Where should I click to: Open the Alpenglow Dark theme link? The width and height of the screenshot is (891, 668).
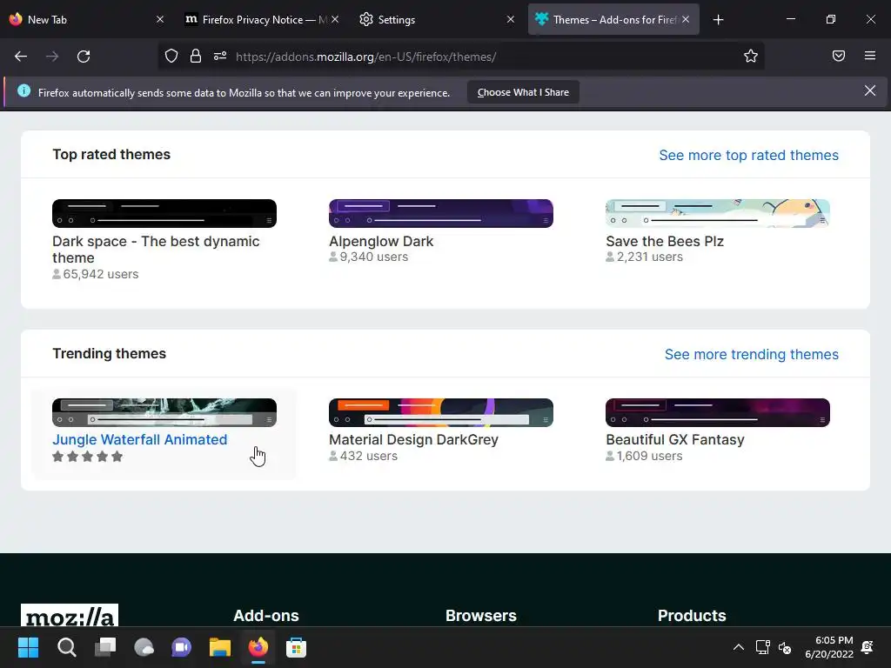[381, 242]
